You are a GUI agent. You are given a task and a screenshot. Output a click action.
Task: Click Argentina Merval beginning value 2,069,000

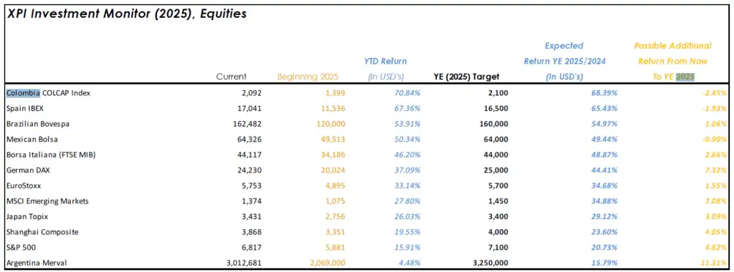[328, 263]
